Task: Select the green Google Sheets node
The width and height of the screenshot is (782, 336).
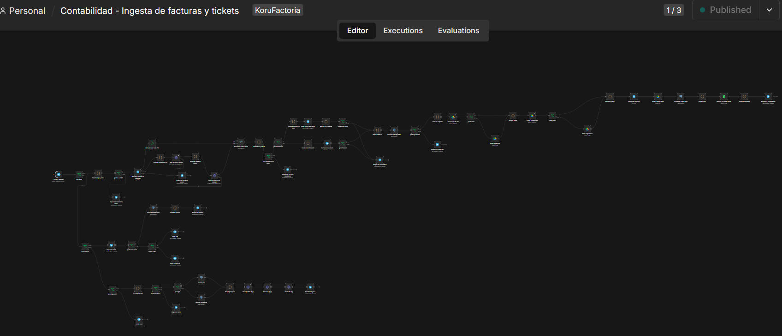Action: 724,97
